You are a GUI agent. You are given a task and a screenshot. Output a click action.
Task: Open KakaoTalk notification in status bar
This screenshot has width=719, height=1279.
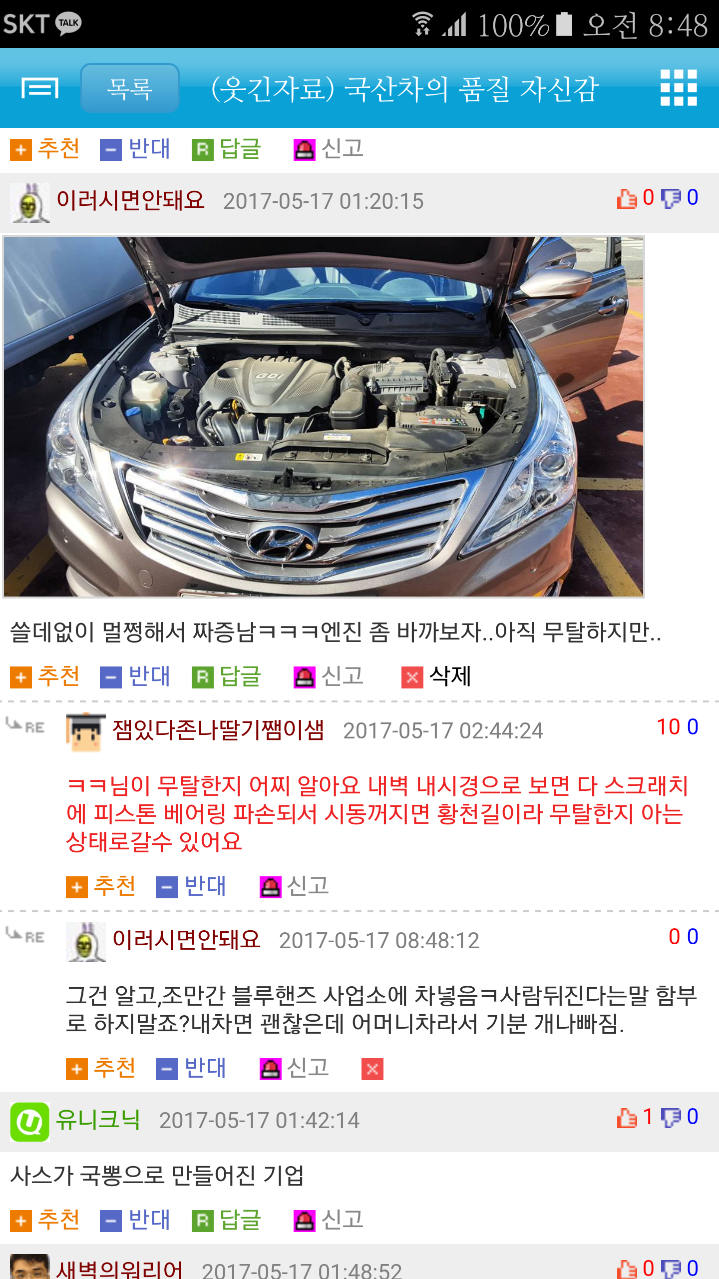pos(68,23)
